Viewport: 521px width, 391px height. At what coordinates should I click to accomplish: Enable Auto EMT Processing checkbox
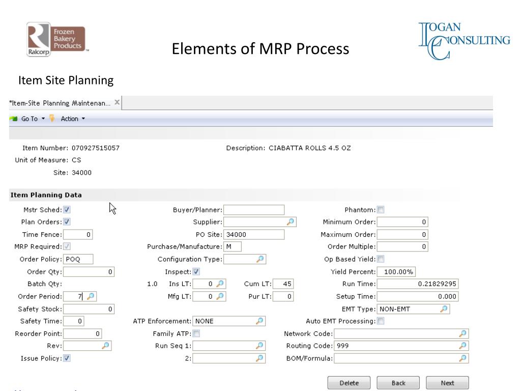381,321
